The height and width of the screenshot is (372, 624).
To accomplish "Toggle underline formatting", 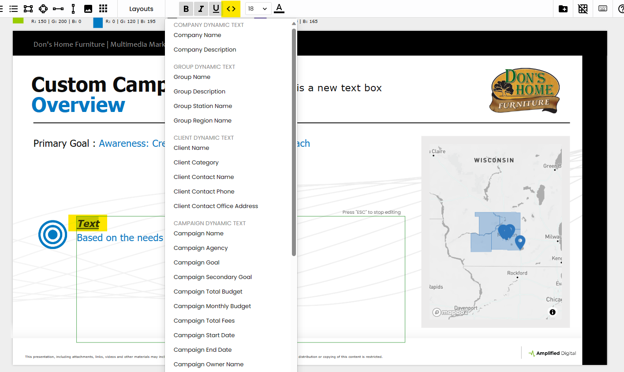I will [x=216, y=9].
